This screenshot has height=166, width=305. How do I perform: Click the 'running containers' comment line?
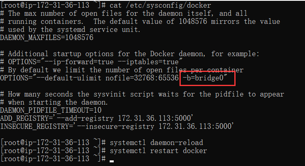(140, 21)
